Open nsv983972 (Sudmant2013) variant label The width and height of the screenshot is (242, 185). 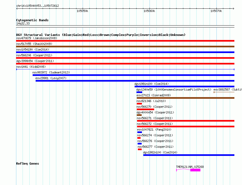point(51,72)
